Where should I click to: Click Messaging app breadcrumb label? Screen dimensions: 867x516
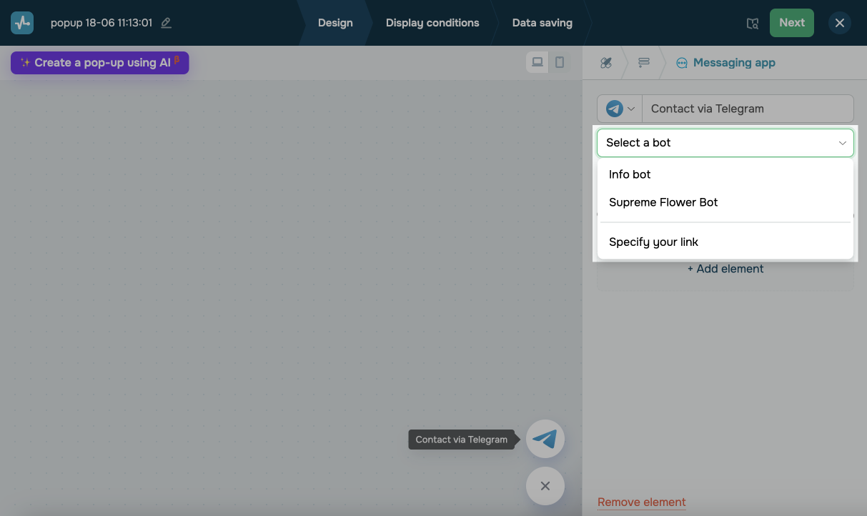coord(734,63)
